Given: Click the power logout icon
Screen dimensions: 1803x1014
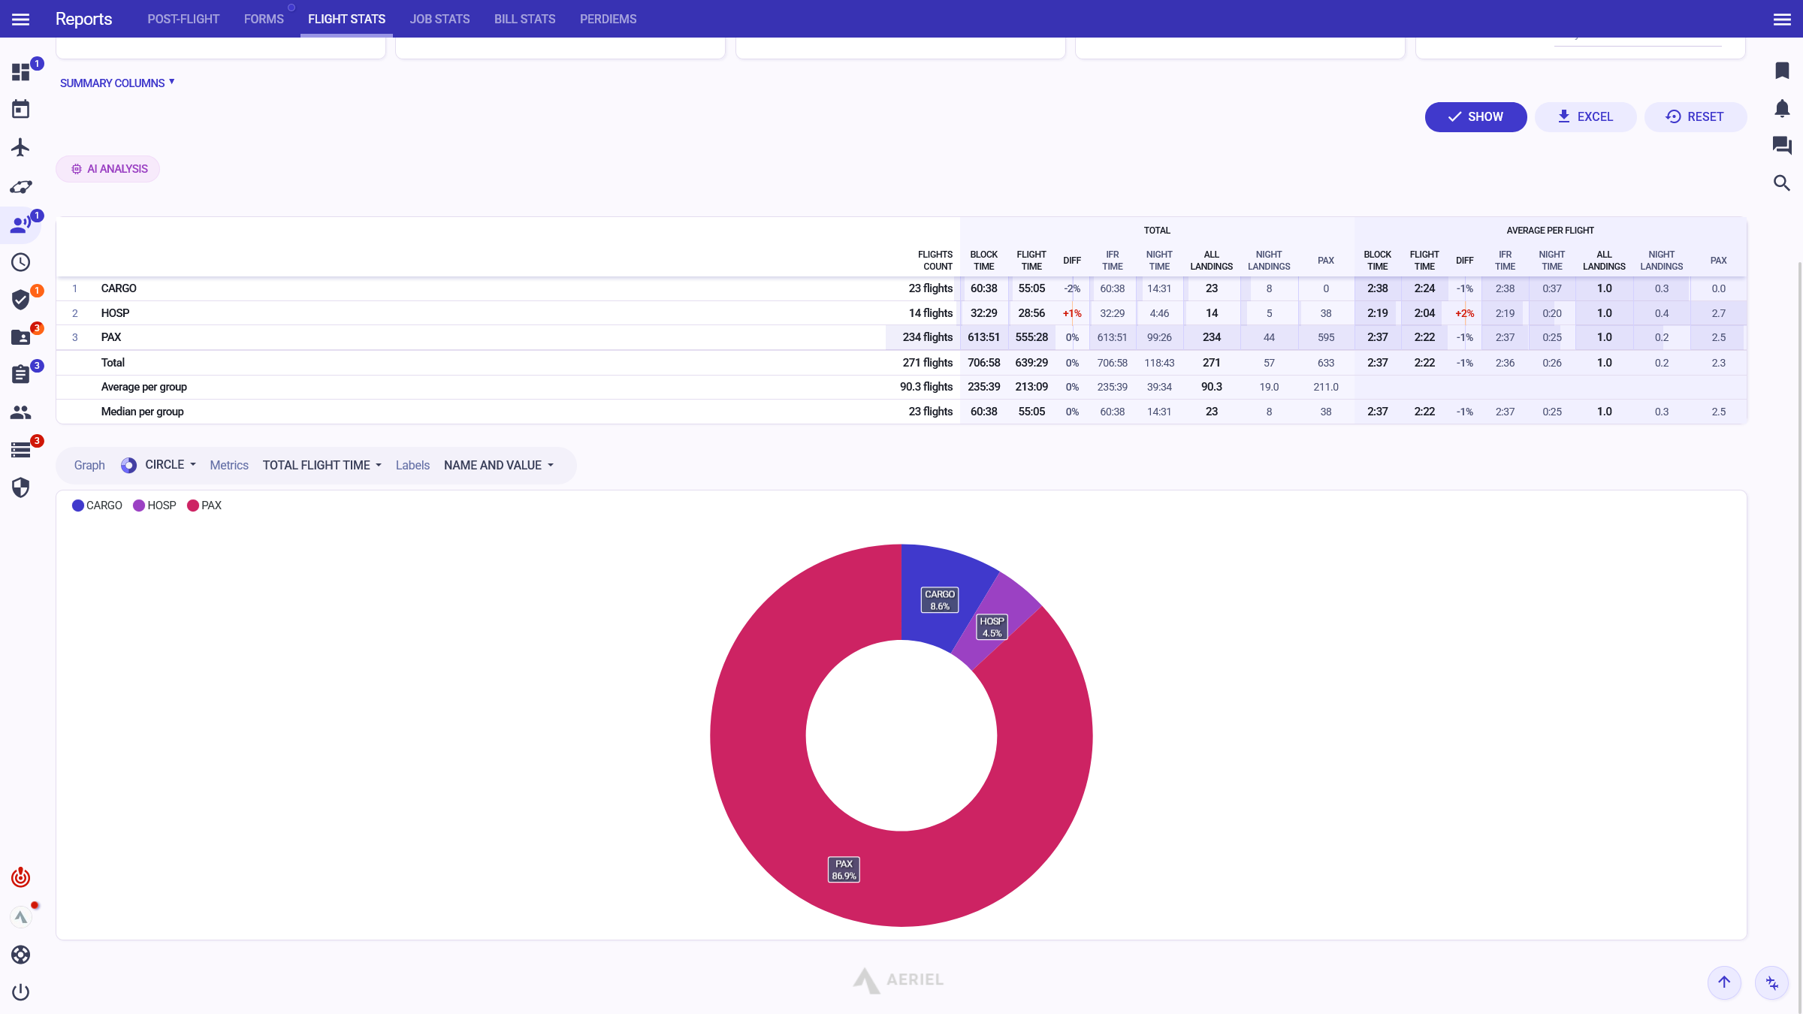Looking at the screenshot, I should click(x=20, y=992).
